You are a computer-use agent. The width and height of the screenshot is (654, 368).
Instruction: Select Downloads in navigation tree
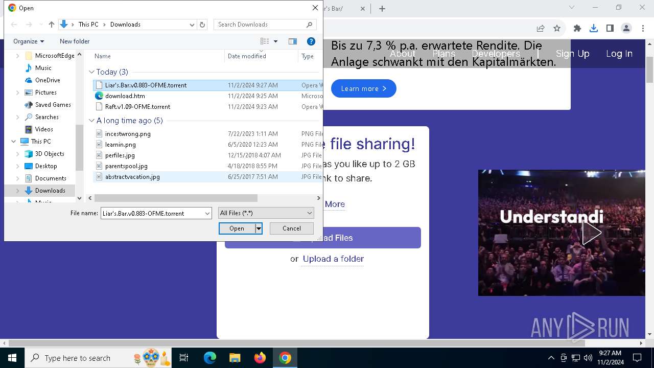click(50, 191)
